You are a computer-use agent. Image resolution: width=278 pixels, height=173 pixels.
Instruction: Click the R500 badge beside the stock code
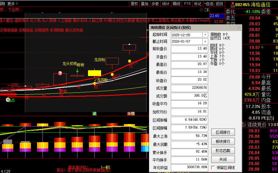232,4
